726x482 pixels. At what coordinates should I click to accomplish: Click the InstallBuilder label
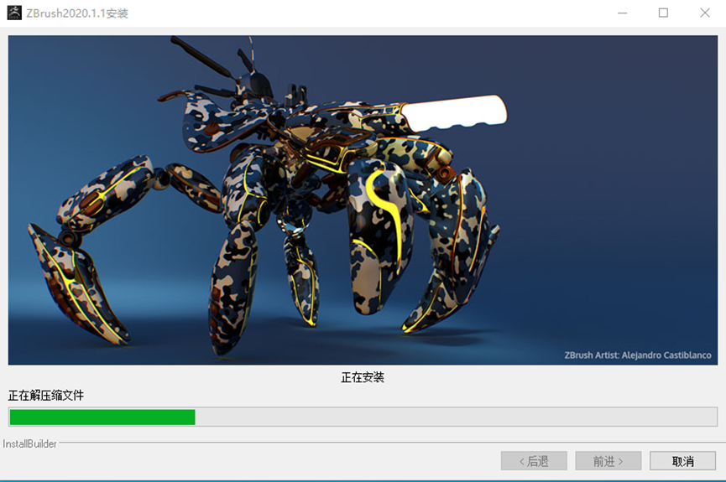(x=29, y=444)
